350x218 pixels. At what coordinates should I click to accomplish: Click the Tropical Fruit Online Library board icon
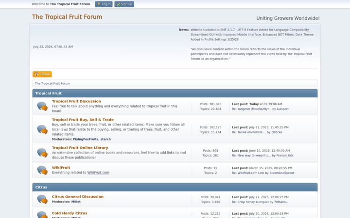[42, 153]
